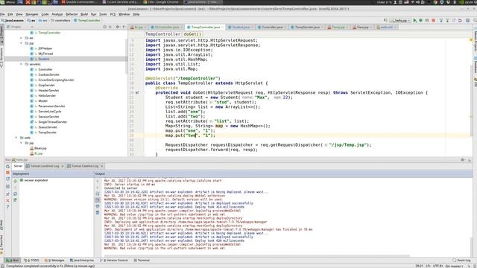Switch to TempServlet.java editor tab
Screen dimensions: 477x268
tap(306, 27)
